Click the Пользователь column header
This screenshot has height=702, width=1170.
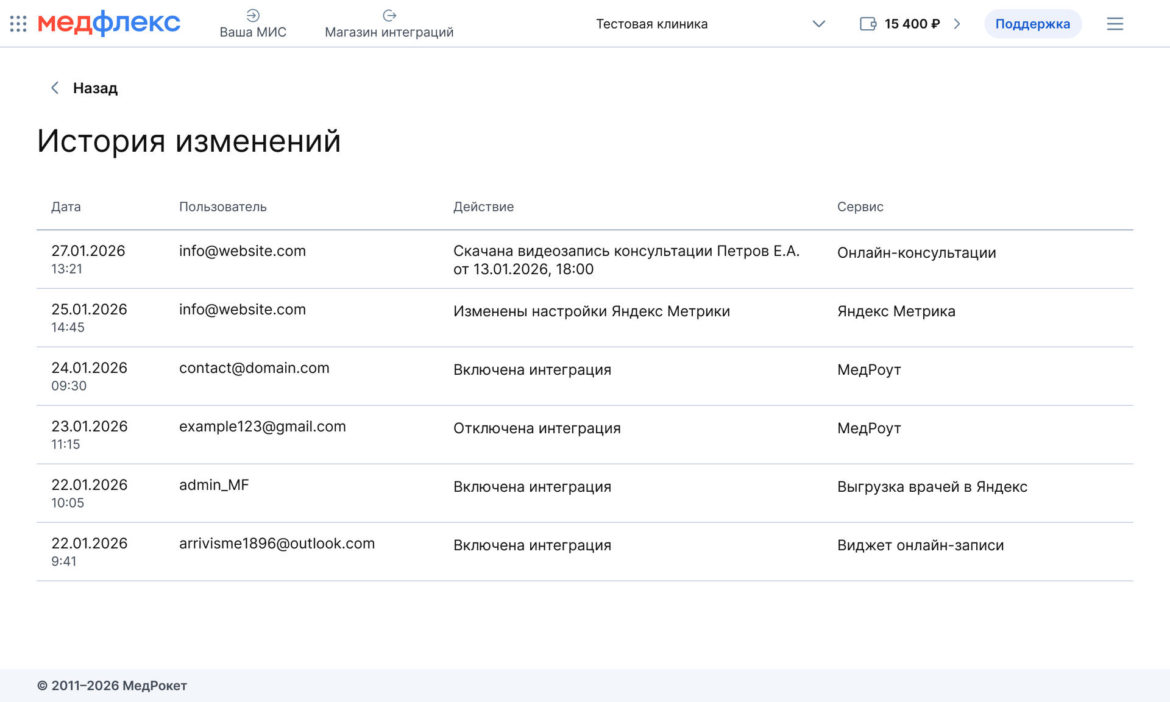tap(222, 207)
